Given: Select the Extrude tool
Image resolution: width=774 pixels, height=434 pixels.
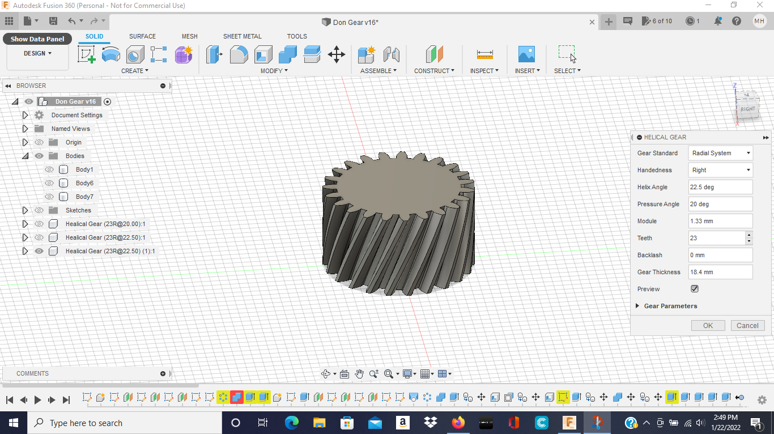Looking at the screenshot, I should [111, 54].
